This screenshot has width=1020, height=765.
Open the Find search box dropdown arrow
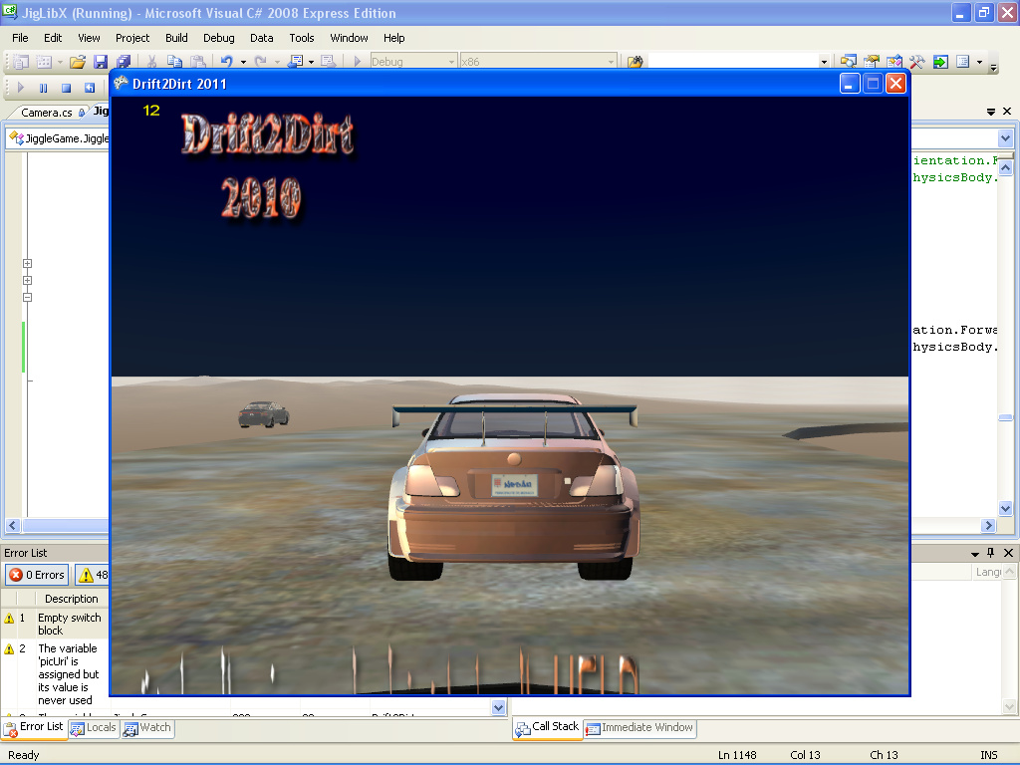(824, 62)
